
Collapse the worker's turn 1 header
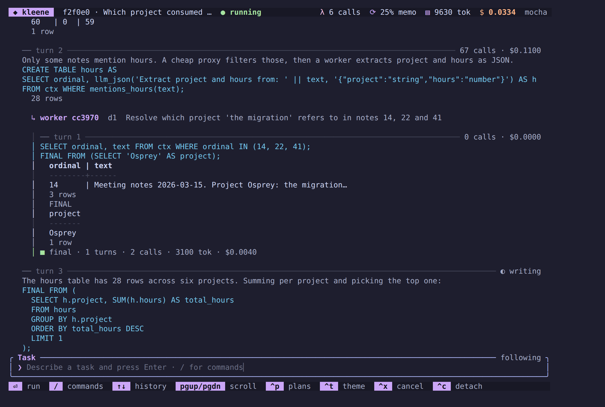(x=67, y=137)
